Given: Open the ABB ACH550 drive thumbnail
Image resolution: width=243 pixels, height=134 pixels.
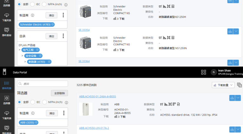Looking at the screenshot, I should pyautogui.click(x=85, y=109).
